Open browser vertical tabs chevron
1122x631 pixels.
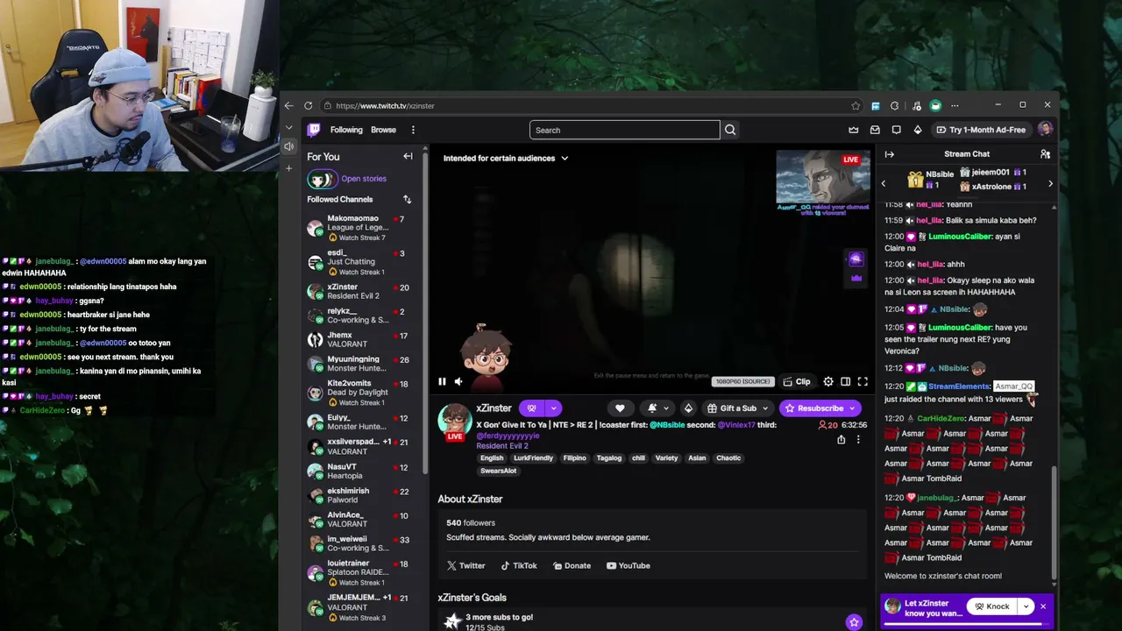288,127
